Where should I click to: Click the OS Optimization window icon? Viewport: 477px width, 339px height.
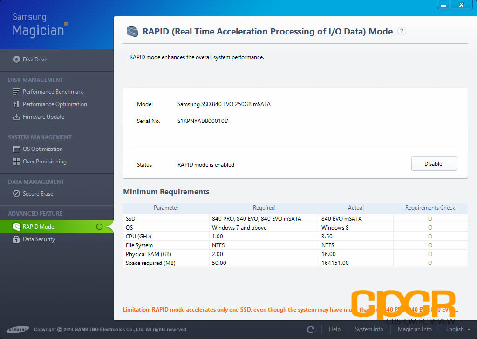pyautogui.click(x=16, y=149)
